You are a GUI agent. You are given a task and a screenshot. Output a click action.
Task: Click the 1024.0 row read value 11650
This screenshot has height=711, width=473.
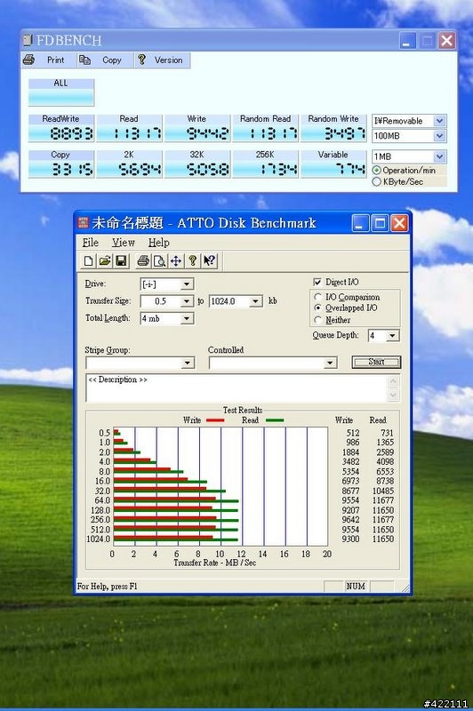[382, 539]
